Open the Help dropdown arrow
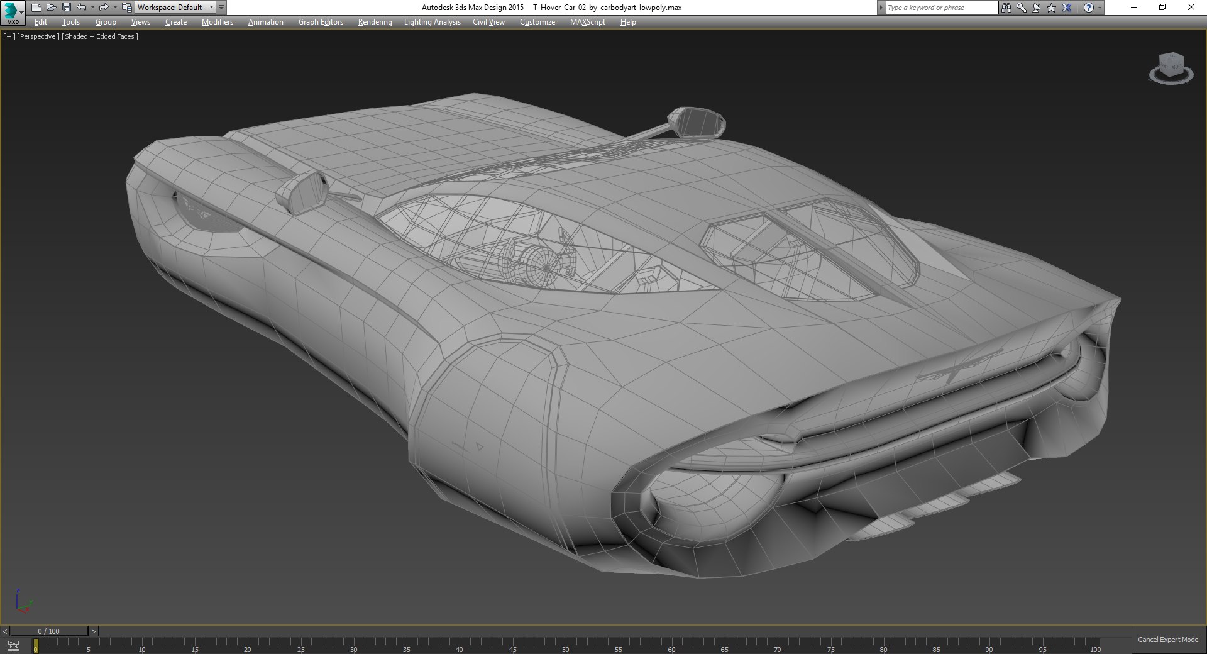Viewport: 1207px width, 654px height. click(1100, 8)
